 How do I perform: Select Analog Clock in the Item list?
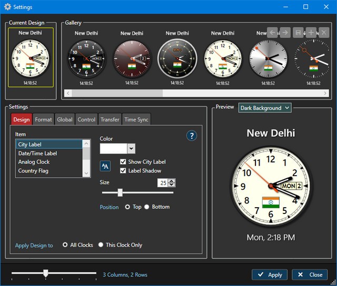tap(34, 162)
